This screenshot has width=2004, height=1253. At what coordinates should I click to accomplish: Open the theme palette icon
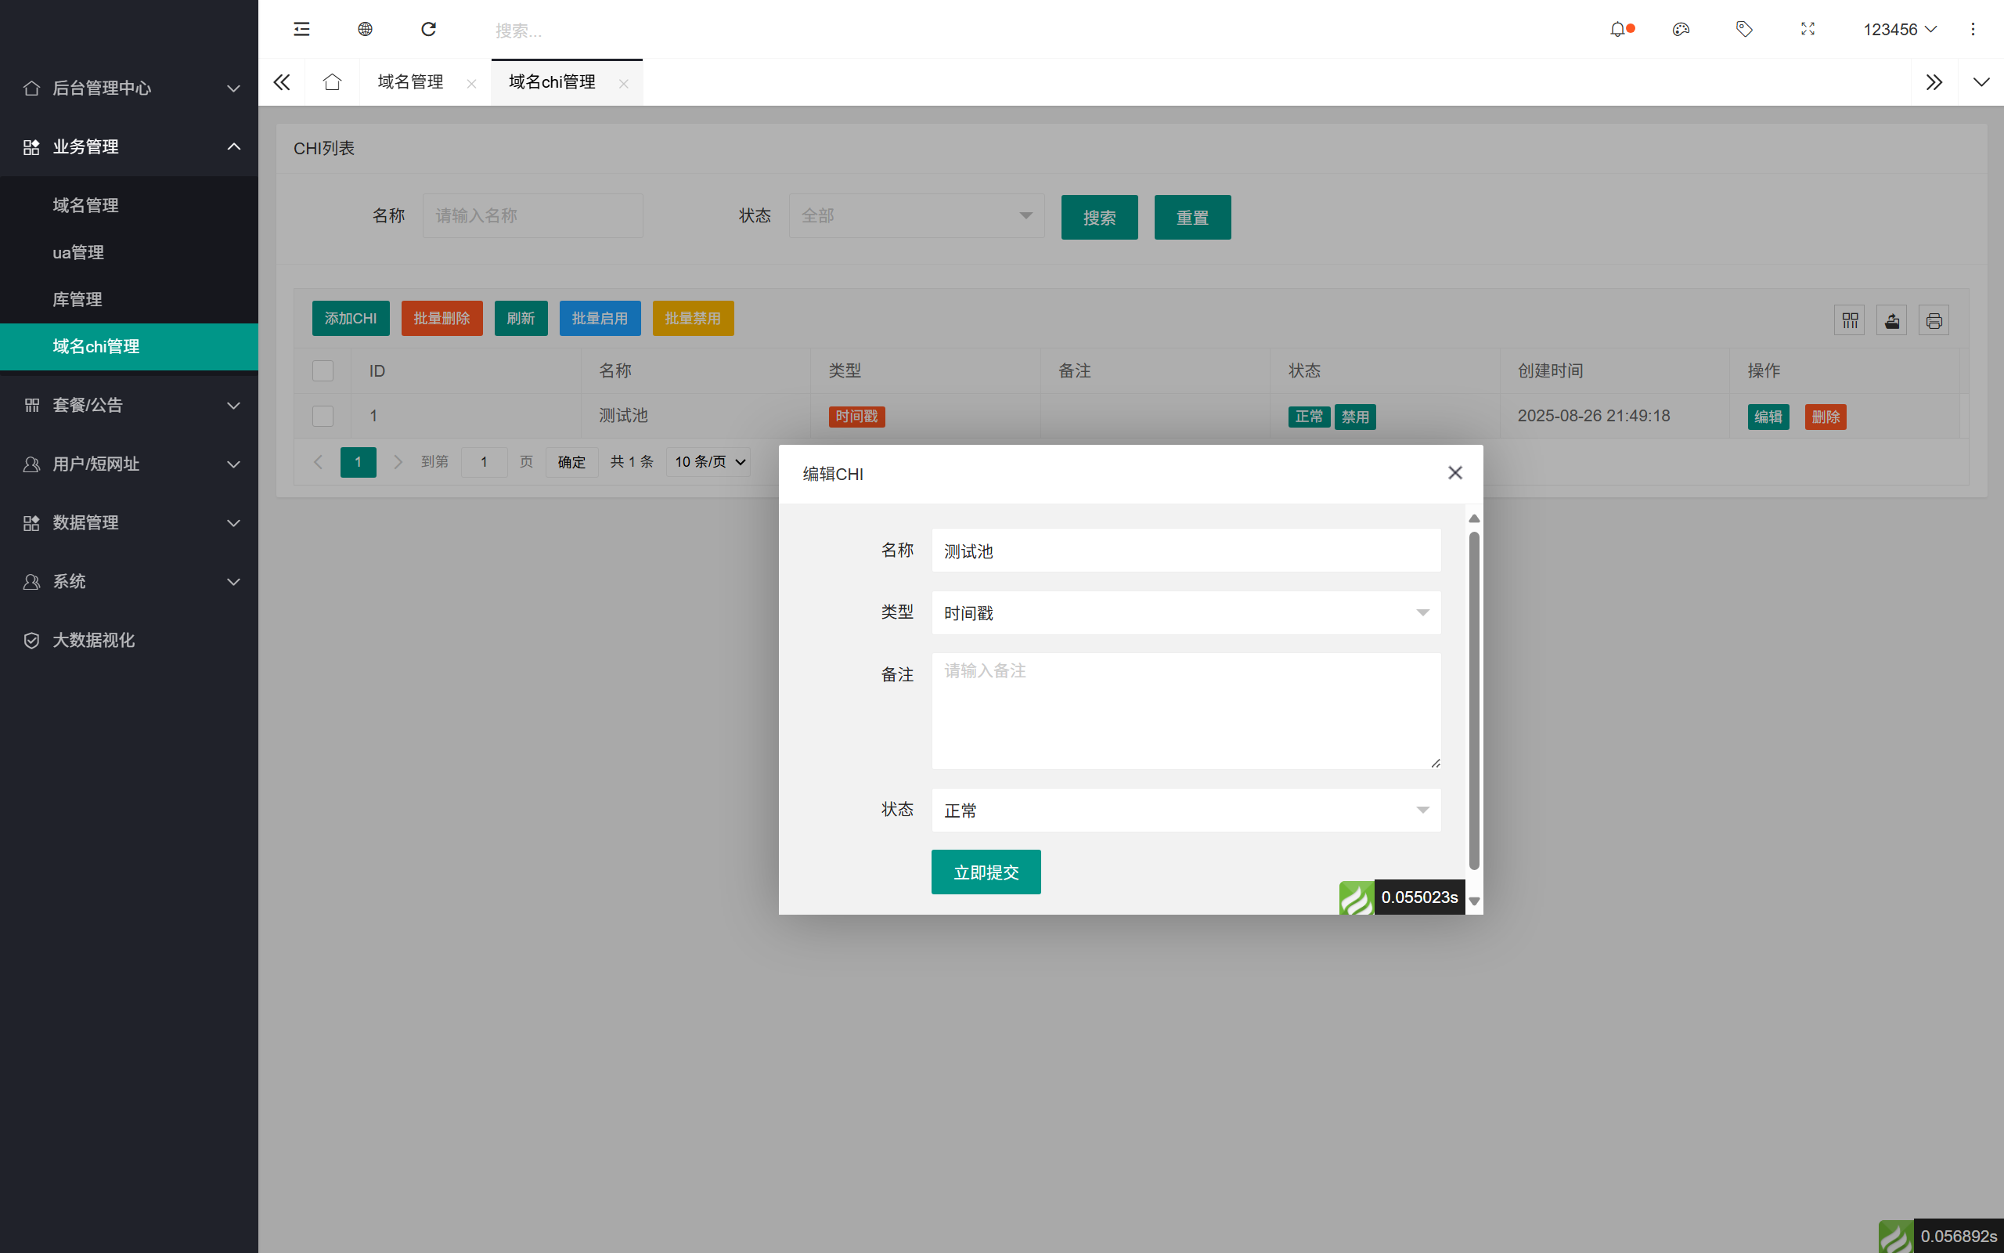point(1681,29)
